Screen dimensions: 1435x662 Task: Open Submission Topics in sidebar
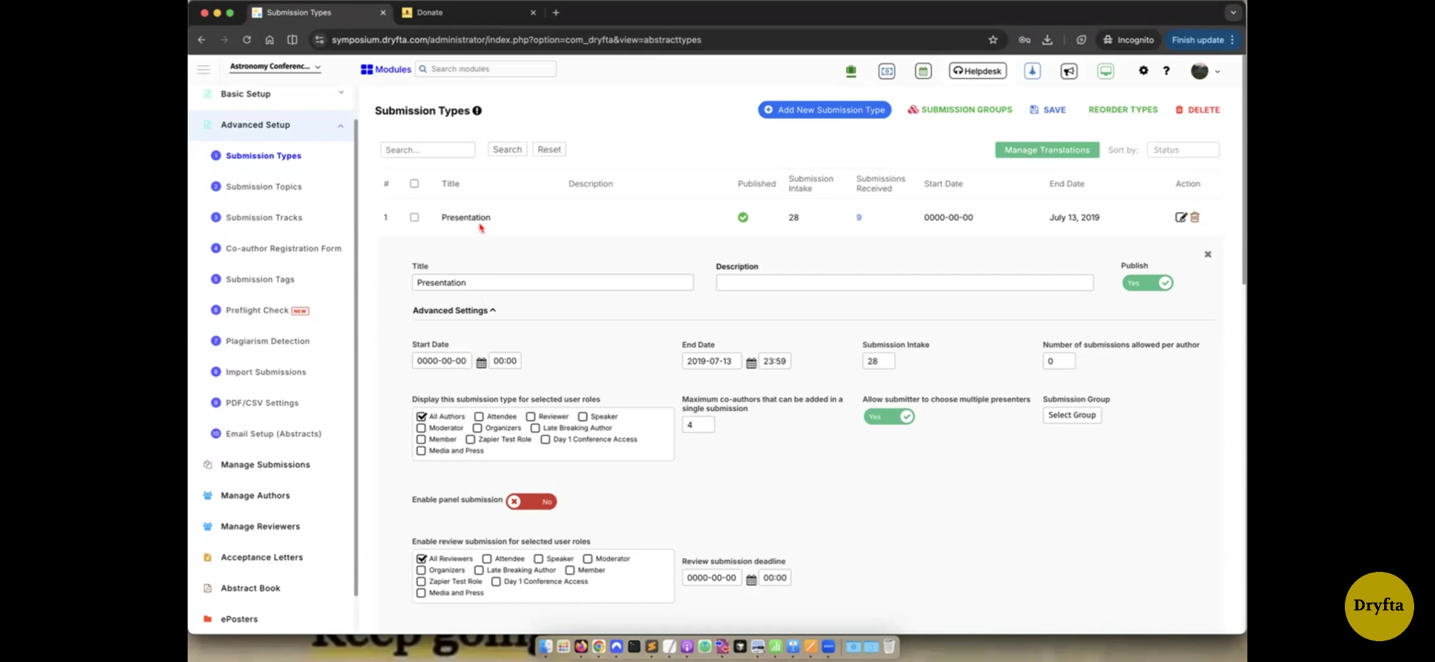coord(264,187)
